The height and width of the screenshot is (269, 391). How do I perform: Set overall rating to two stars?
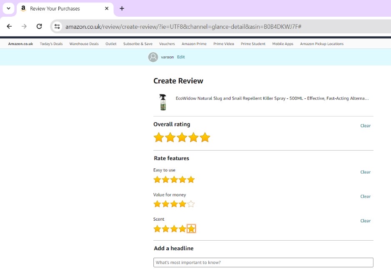[170, 138]
